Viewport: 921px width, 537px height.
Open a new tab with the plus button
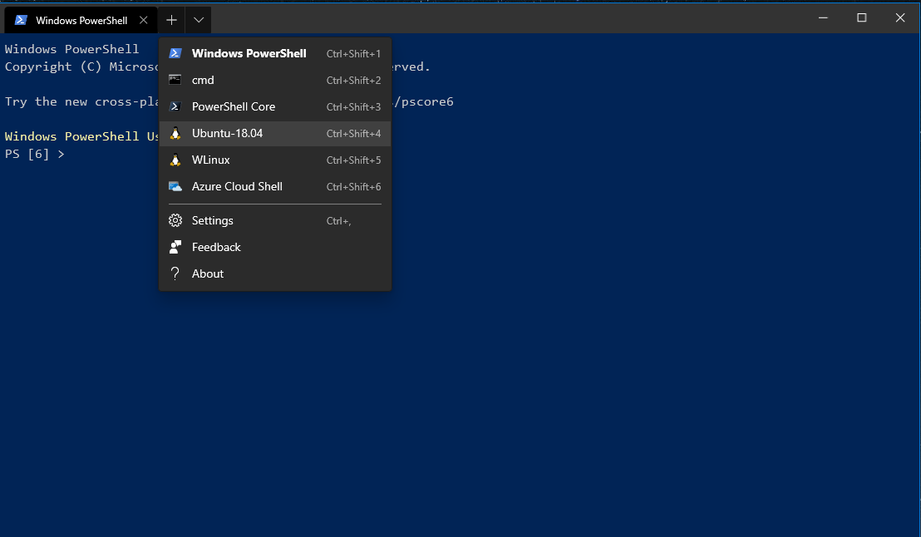point(171,20)
